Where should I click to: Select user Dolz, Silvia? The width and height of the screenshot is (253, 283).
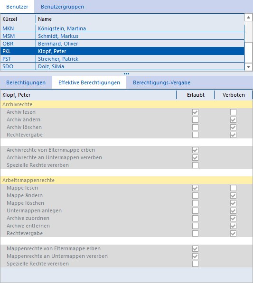coord(140,66)
